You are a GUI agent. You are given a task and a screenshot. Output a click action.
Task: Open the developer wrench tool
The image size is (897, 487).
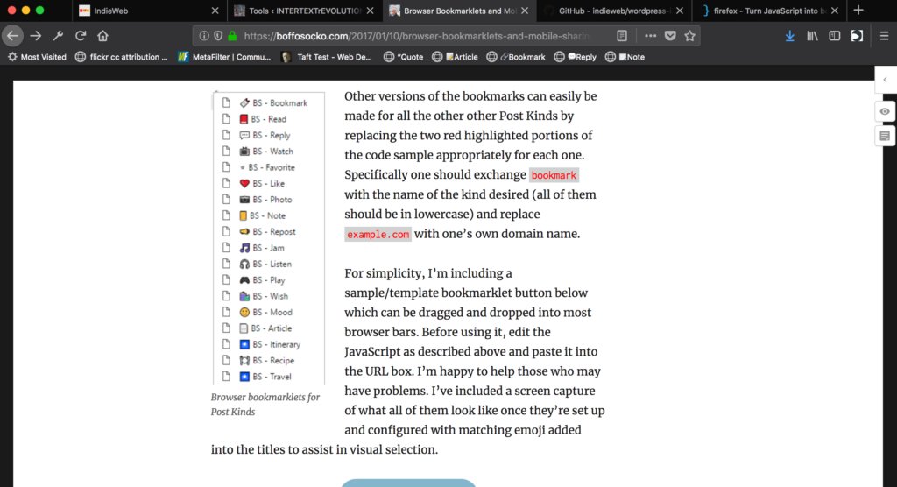[x=58, y=36]
